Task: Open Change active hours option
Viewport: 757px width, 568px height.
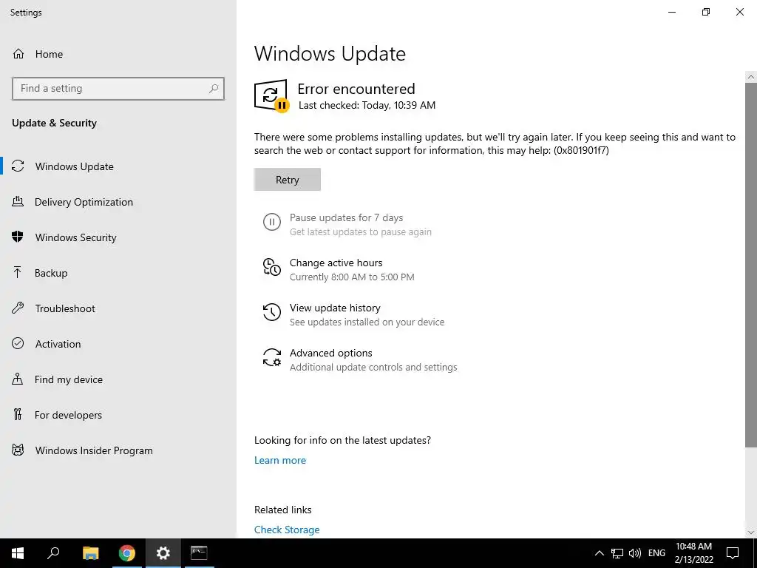Action: (336, 263)
